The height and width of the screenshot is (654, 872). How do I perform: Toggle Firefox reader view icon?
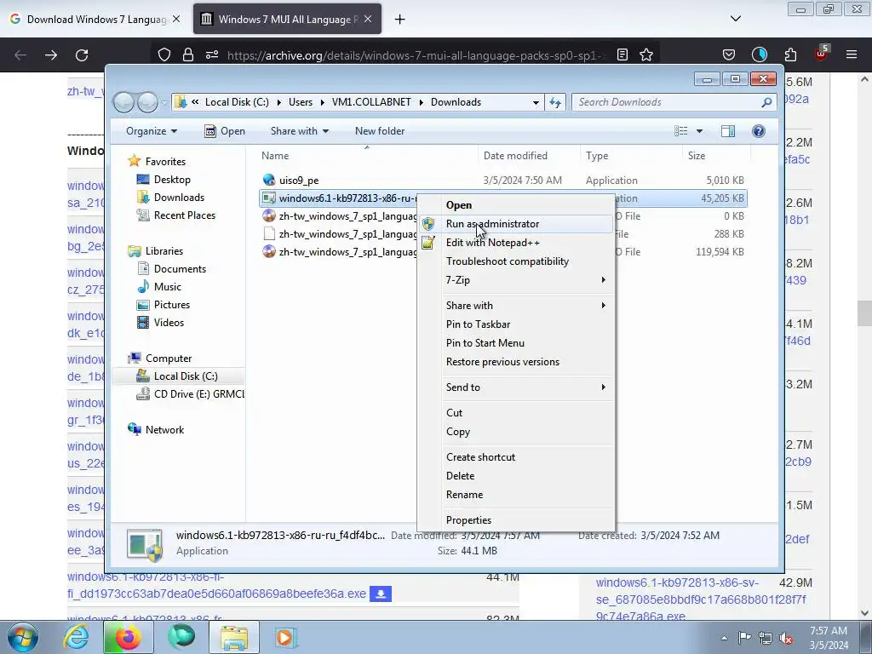pyautogui.click(x=622, y=55)
